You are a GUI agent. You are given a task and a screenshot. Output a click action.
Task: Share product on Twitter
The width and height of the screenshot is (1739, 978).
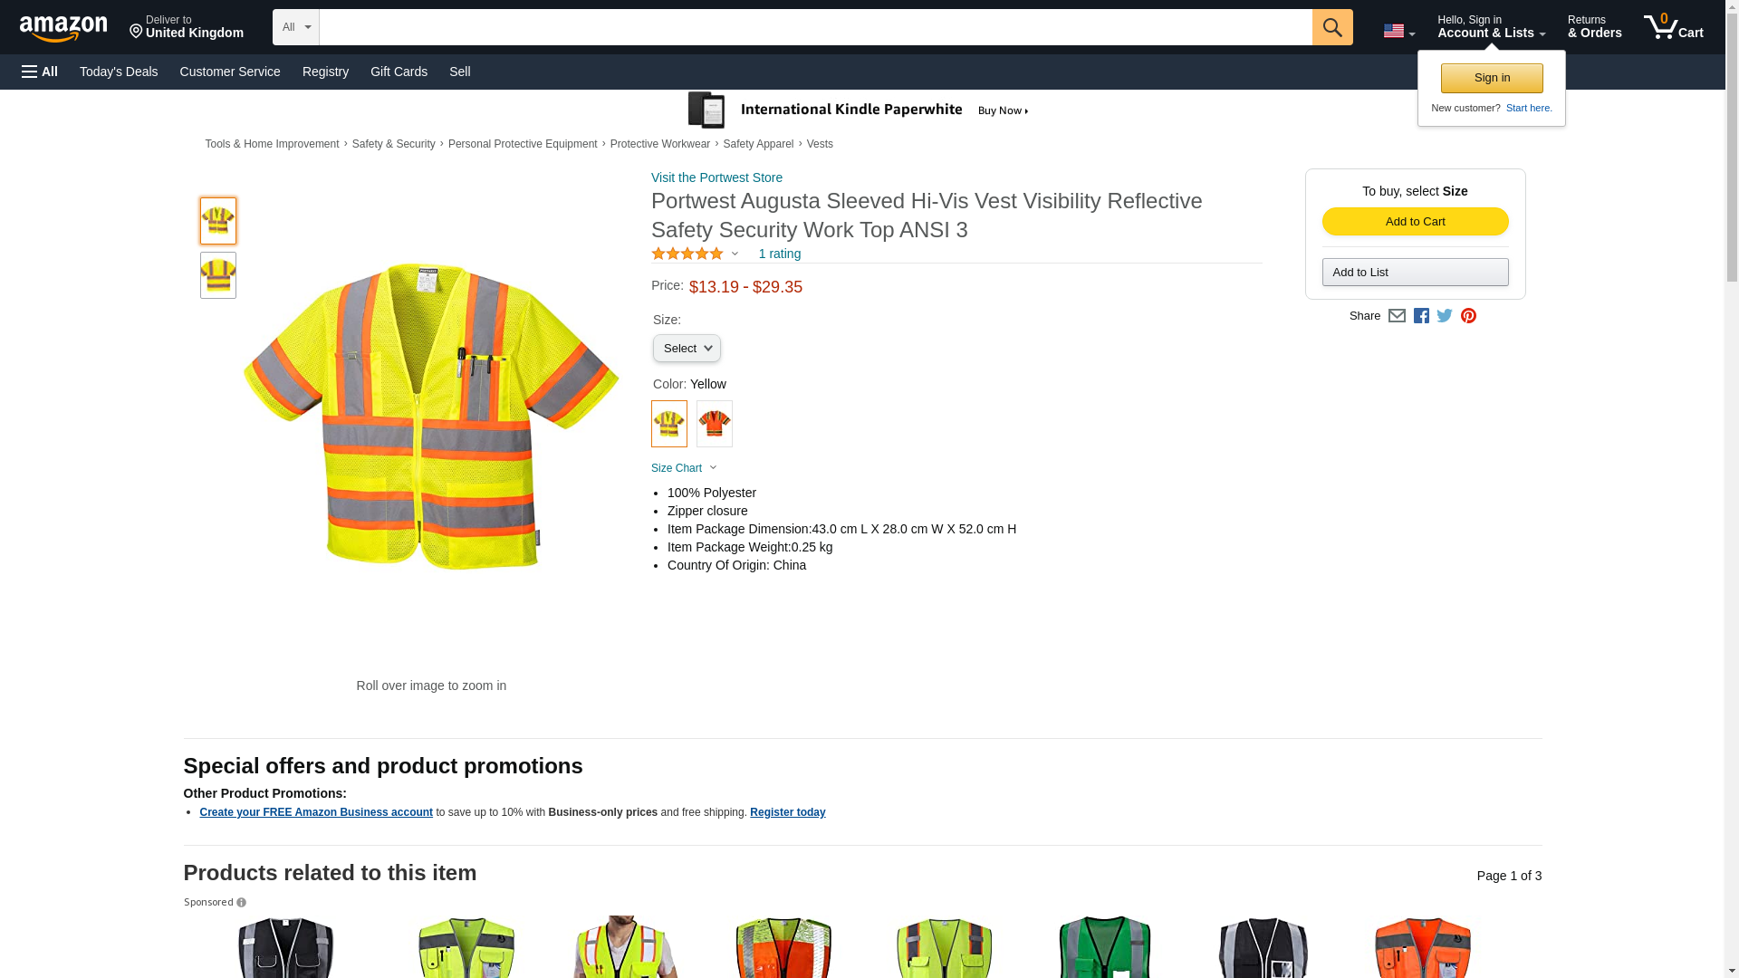(x=1445, y=316)
